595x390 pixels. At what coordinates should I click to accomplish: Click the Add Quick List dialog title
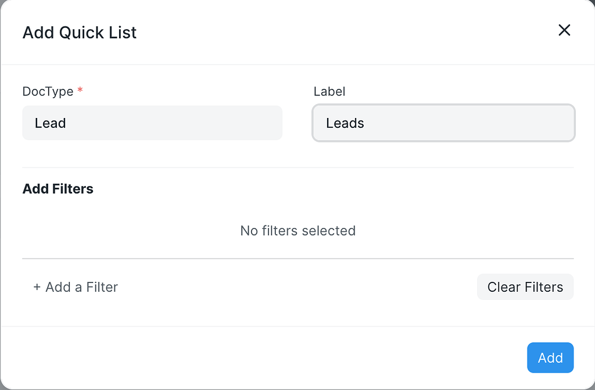coord(79,33)
